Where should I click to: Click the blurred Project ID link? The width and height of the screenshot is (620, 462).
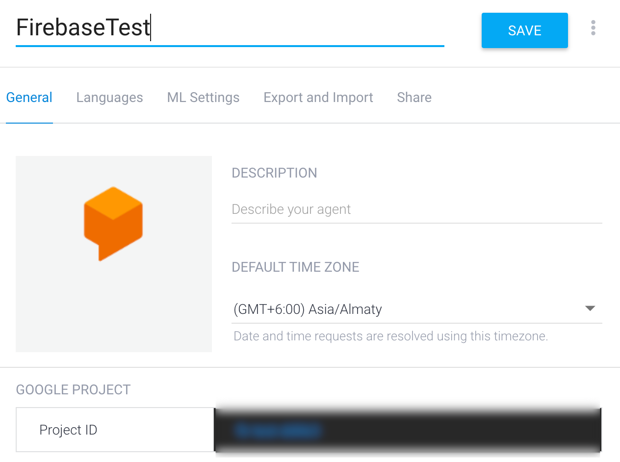[277, 431]
